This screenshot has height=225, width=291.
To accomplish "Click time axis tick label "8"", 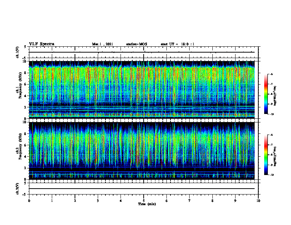I will [212, 201].
